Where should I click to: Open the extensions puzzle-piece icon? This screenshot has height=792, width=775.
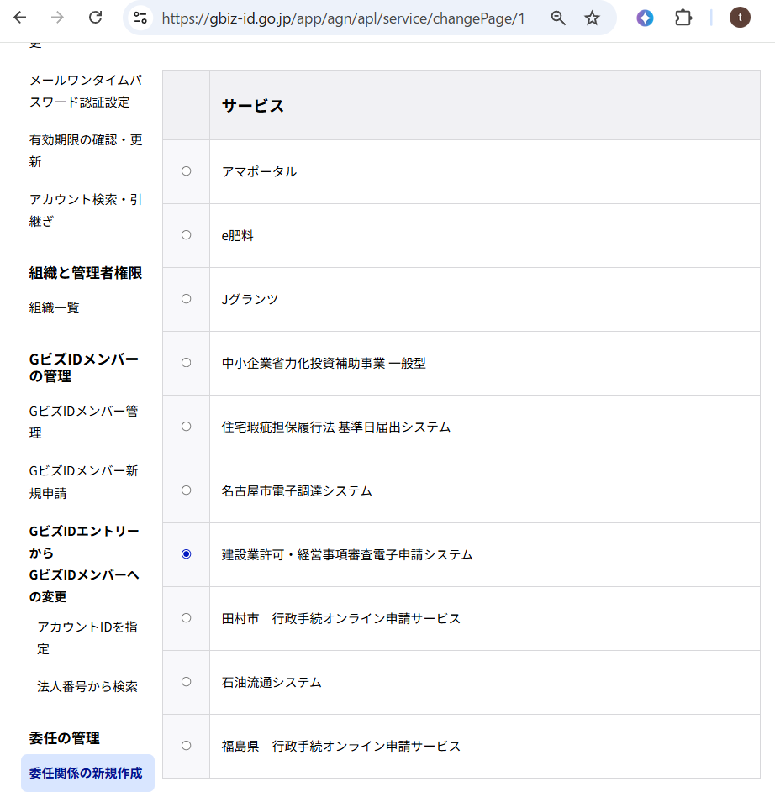683,18
